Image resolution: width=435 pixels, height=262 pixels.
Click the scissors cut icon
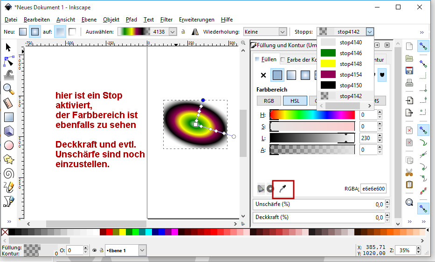tap(409, 172)
